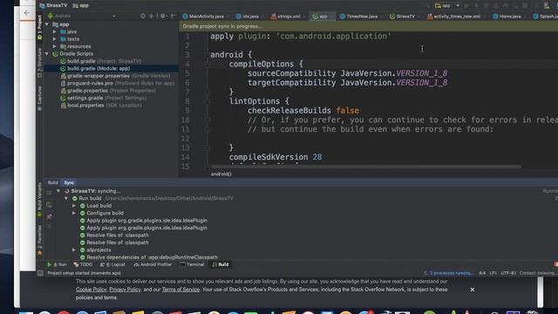Click the editor horizontal scrollbar

[x=366, y=167]
